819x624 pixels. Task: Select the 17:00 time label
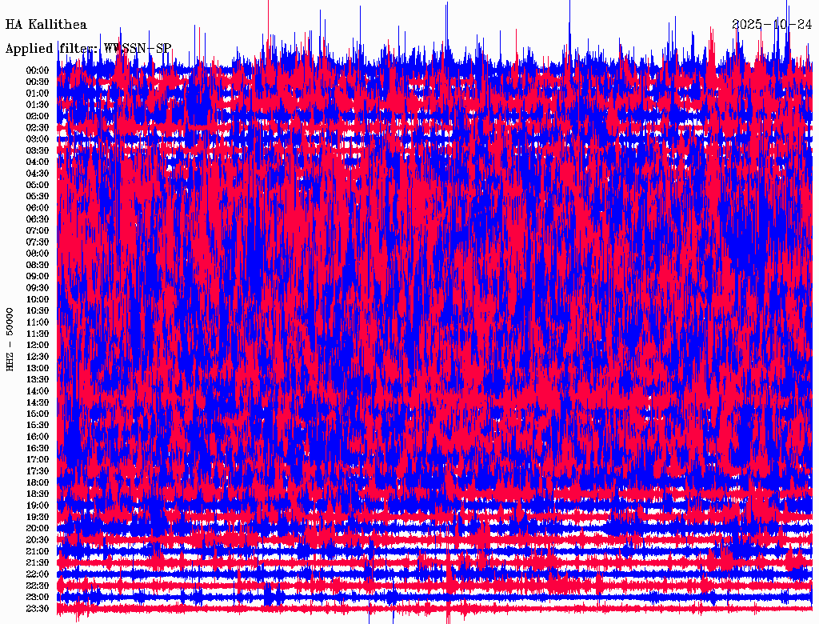[x=38, y=459]
